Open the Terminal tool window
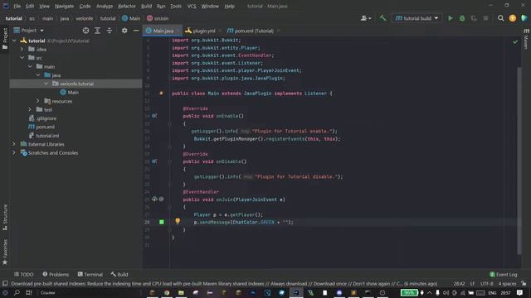Screen dimensions: 531x298 (90, 274)
